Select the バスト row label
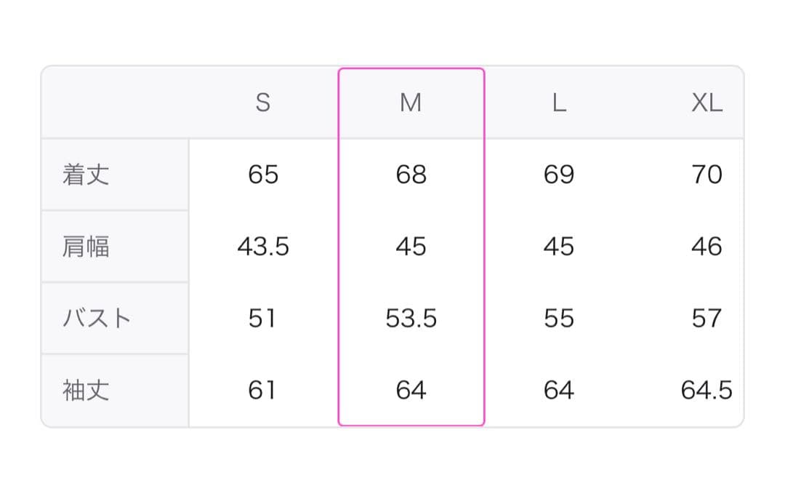This screenshot has width=785, height=483. (x=97, y=319)
